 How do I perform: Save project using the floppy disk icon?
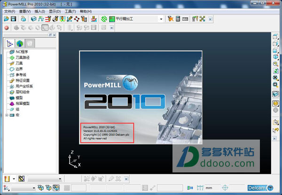click(14, 19)
